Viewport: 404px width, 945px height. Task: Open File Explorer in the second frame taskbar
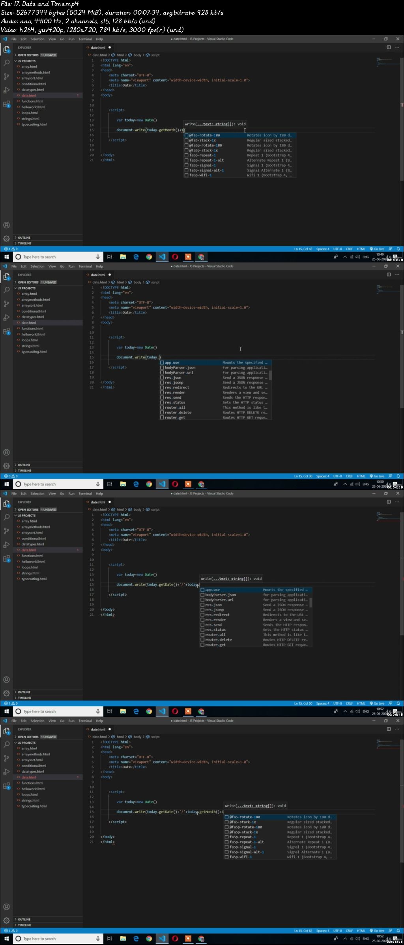click(123, 484)
